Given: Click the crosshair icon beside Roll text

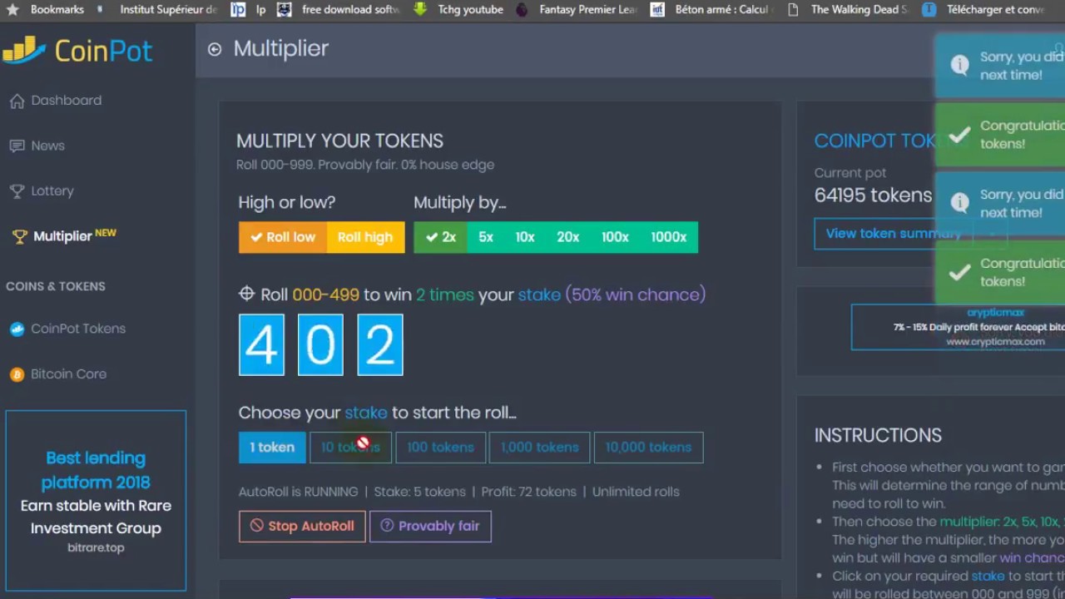Looking at the screenshot, I should pos(246,294).
